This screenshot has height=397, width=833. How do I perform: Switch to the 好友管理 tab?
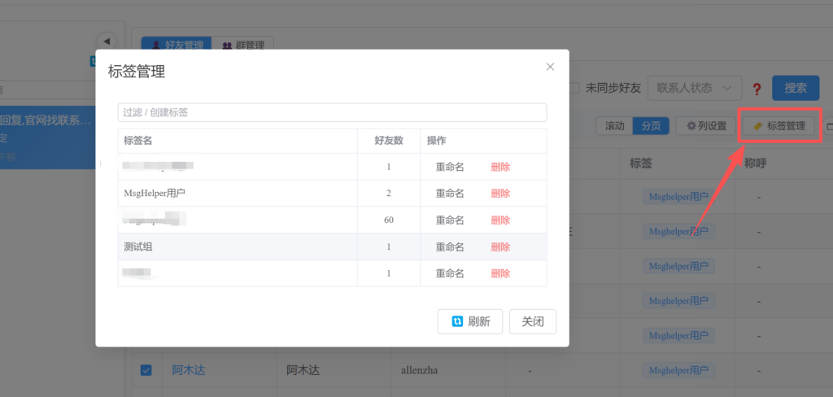tap(176, 46)
